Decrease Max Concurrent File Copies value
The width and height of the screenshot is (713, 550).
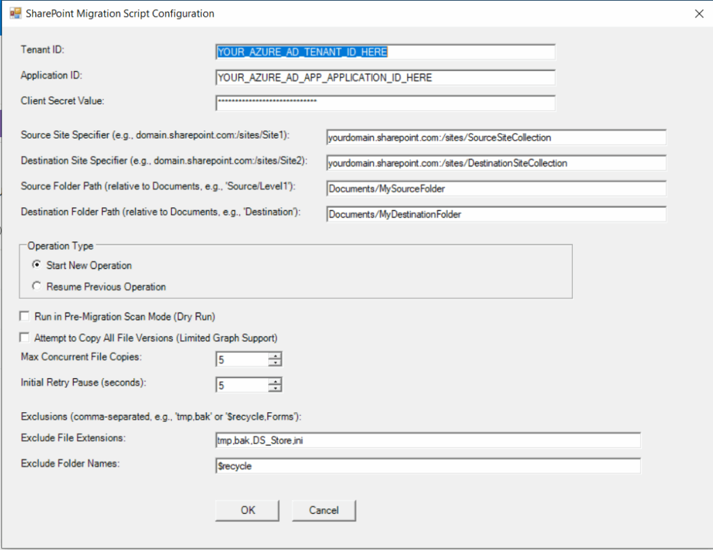click(276, 363)
